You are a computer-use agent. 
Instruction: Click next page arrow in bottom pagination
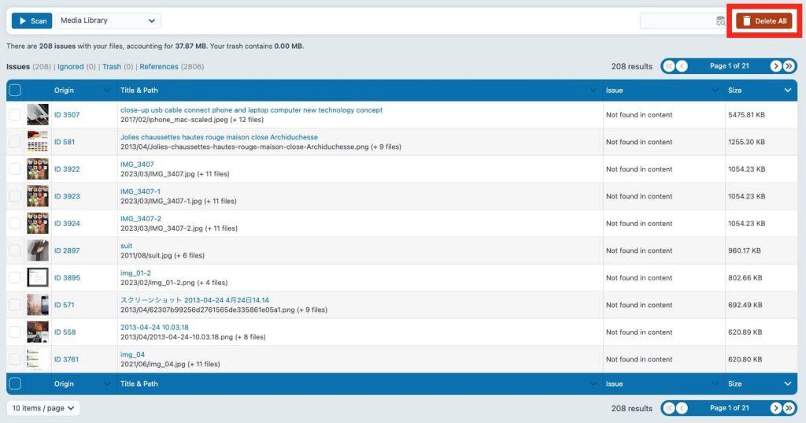tap(775, 408)
